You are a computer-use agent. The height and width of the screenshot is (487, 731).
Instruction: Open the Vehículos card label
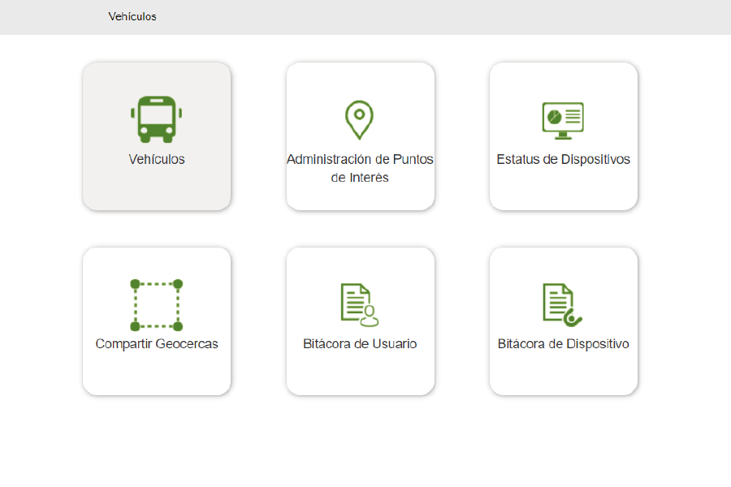[157, 159]
